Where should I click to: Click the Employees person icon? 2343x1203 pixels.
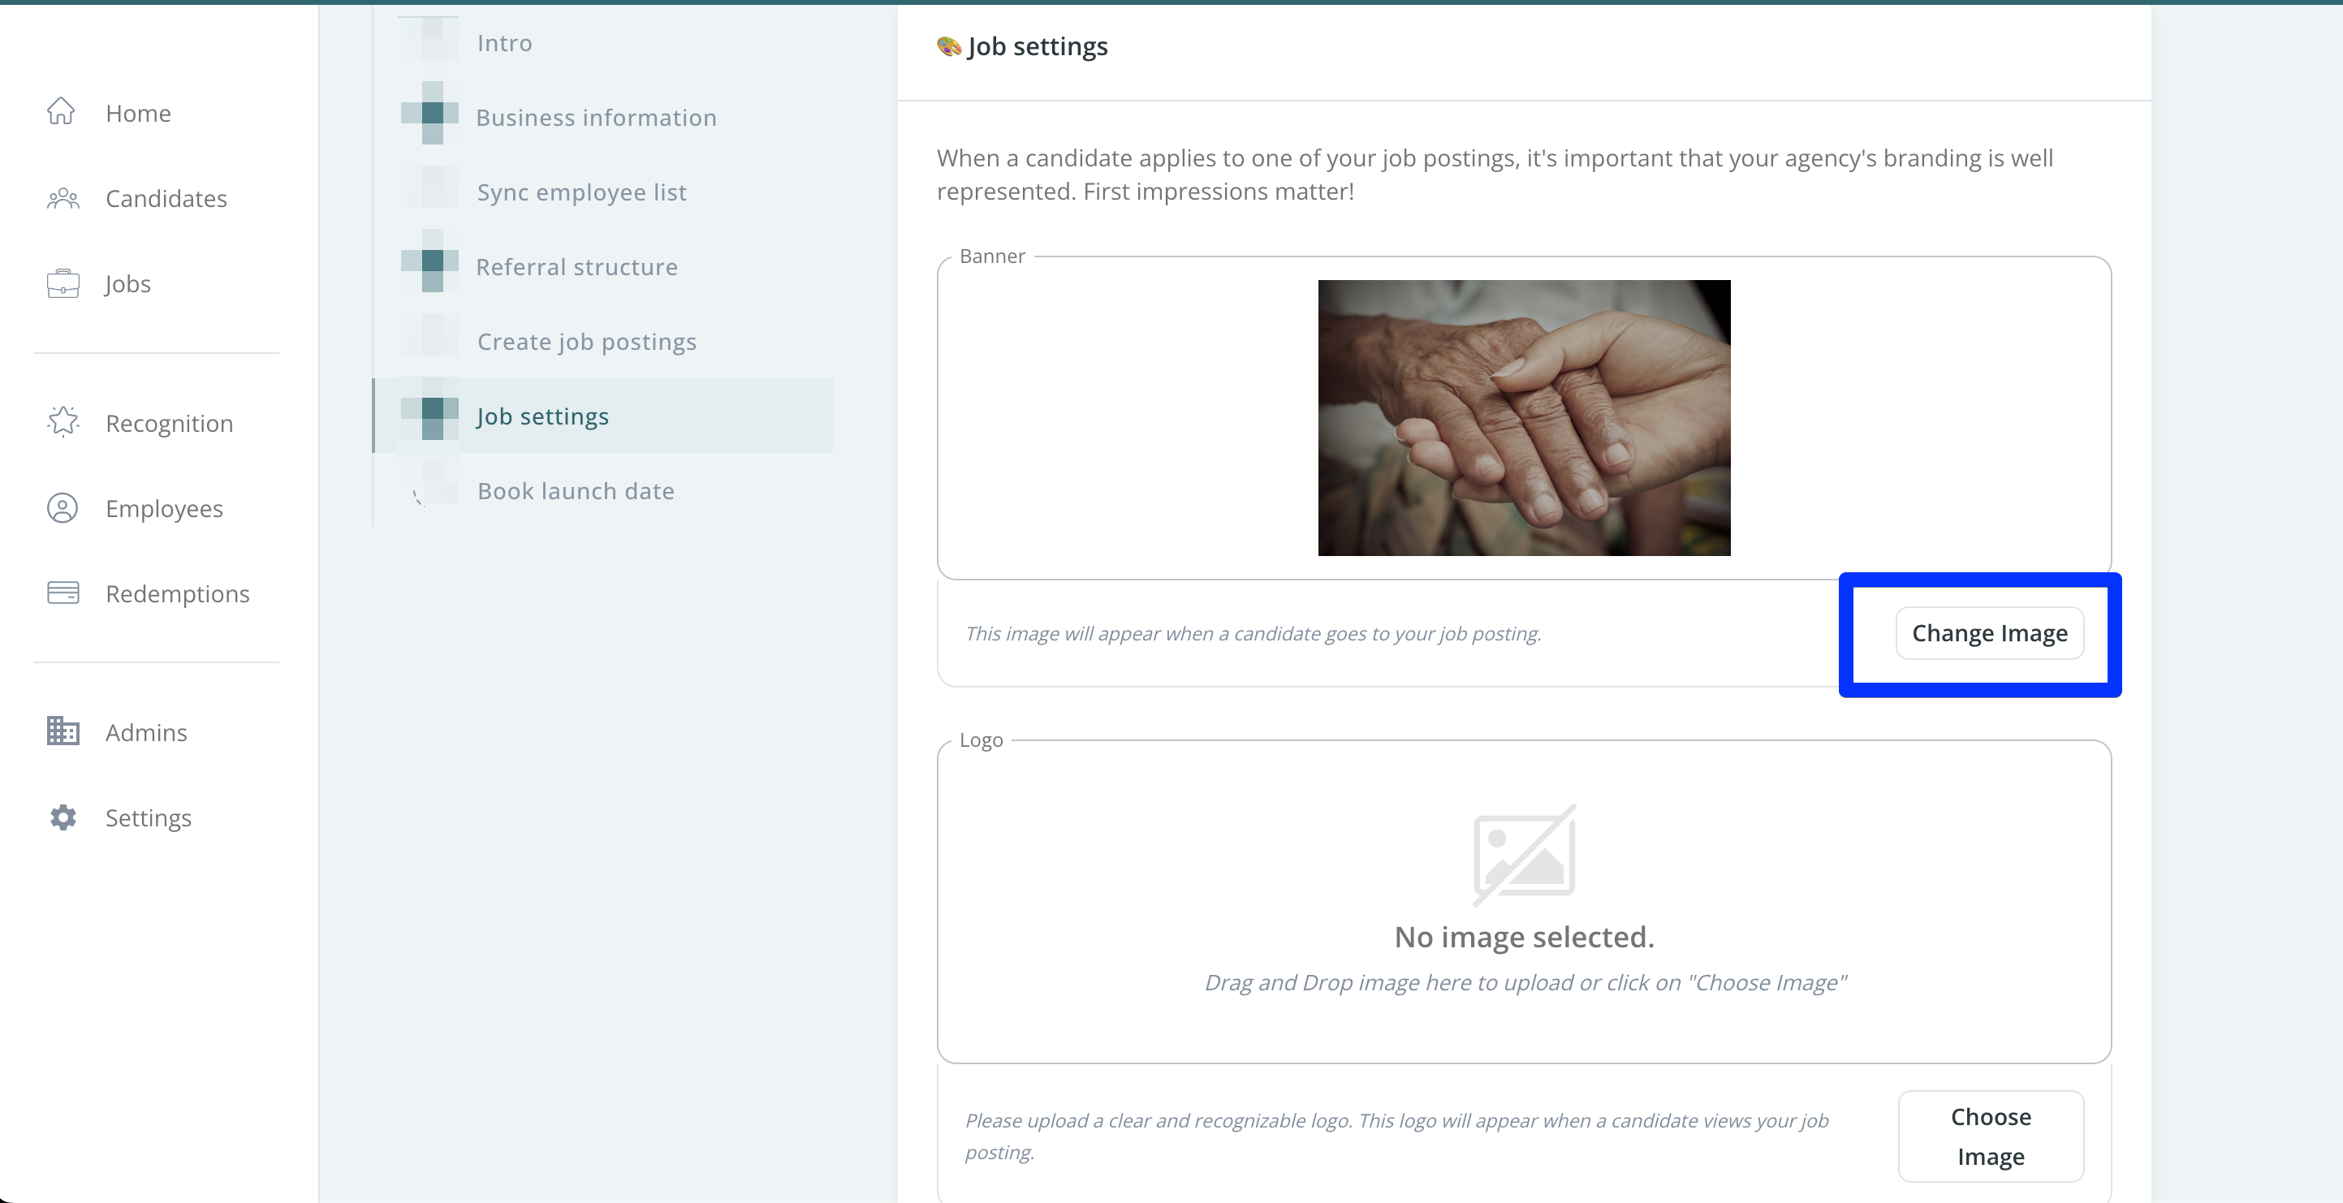click(63, 507)
